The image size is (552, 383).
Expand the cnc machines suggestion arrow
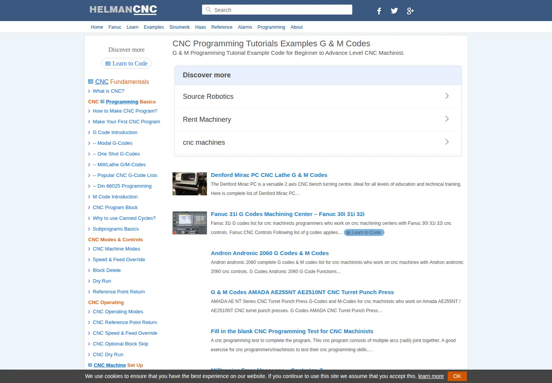pos(447,142)
